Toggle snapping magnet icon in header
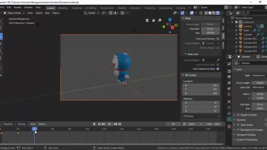 111,13
